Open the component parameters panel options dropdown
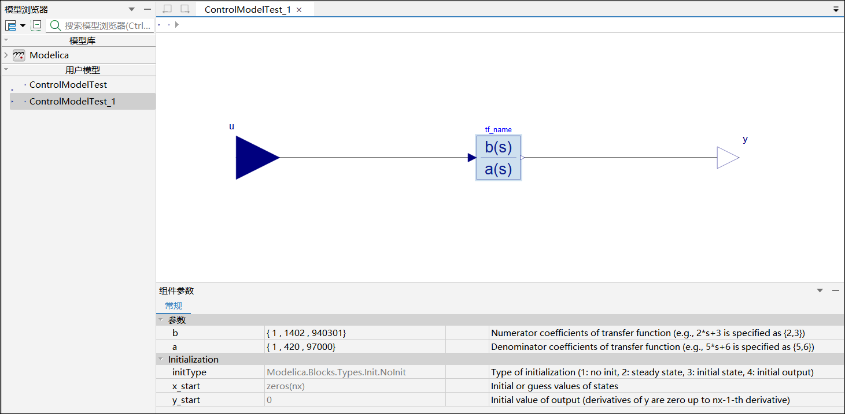The width and height of the screenshot is (845, 414). click(x=820, y=291)
